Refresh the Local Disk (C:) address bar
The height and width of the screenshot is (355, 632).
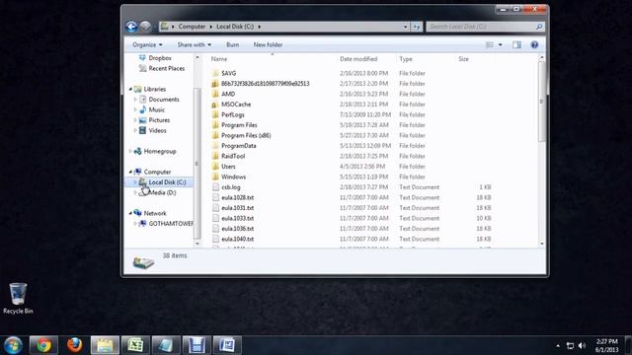[x=417, y=27]
